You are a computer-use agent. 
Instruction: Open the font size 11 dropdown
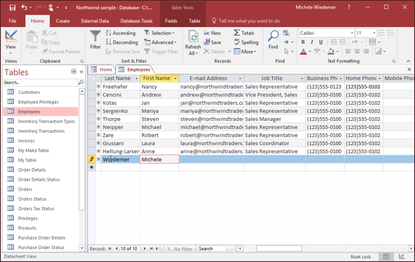[x=374, y=33]
